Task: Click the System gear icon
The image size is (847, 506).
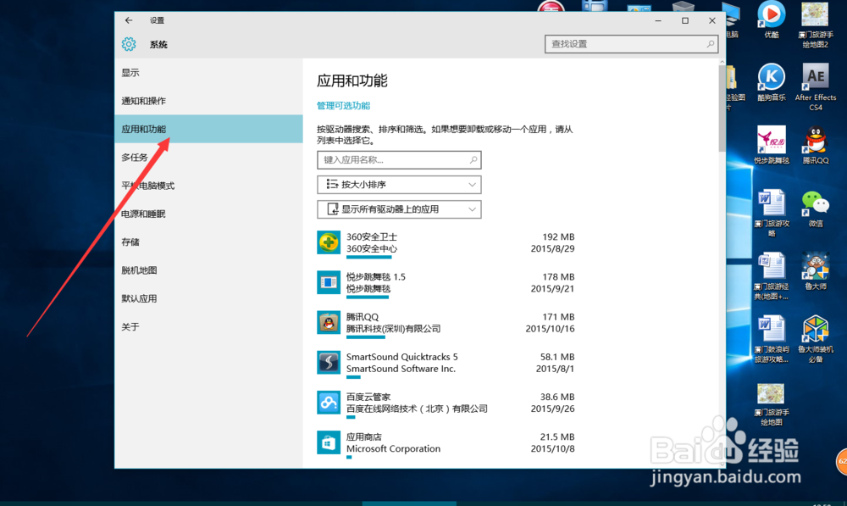Action: click(129, 44)
